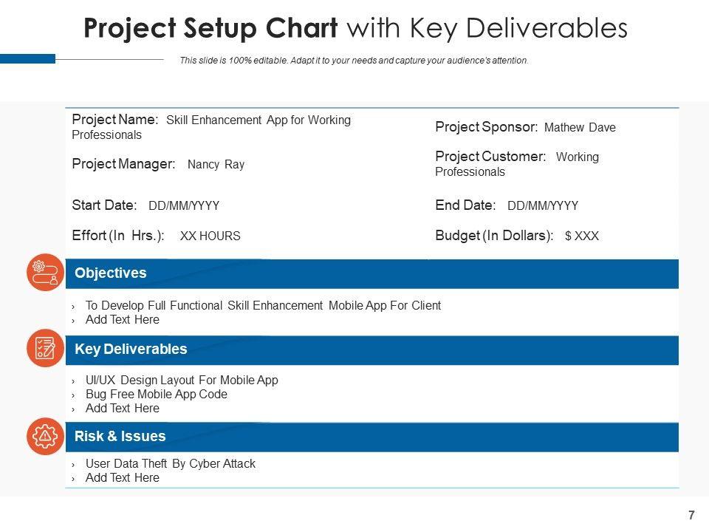The height and width of the screenshot is (532, 709).
Task: Select the 'To Develop Full Functional' objective bullet
Action: pos(263,305)
